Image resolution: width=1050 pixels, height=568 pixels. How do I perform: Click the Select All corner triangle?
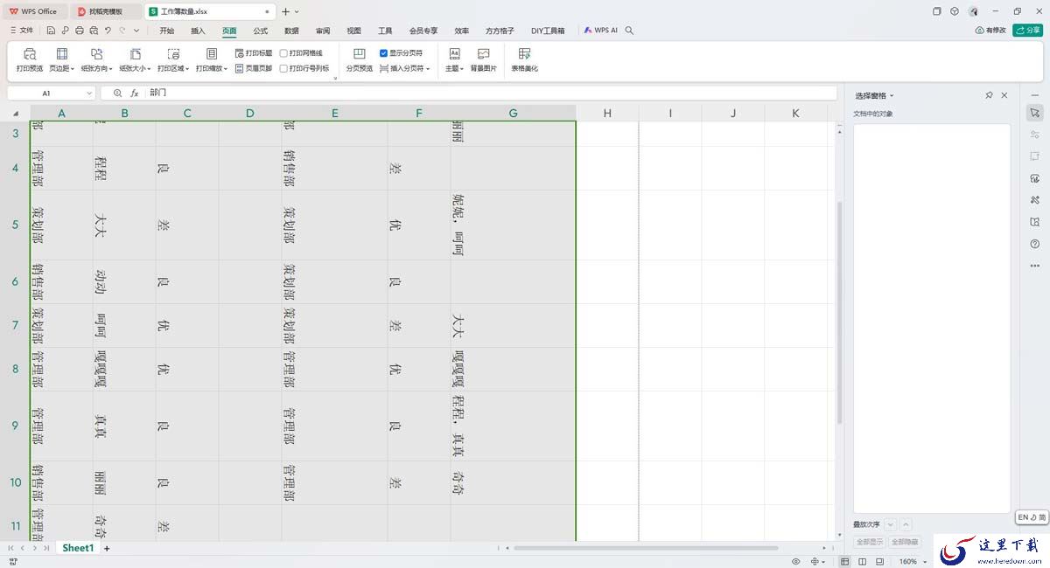[15, 113]
